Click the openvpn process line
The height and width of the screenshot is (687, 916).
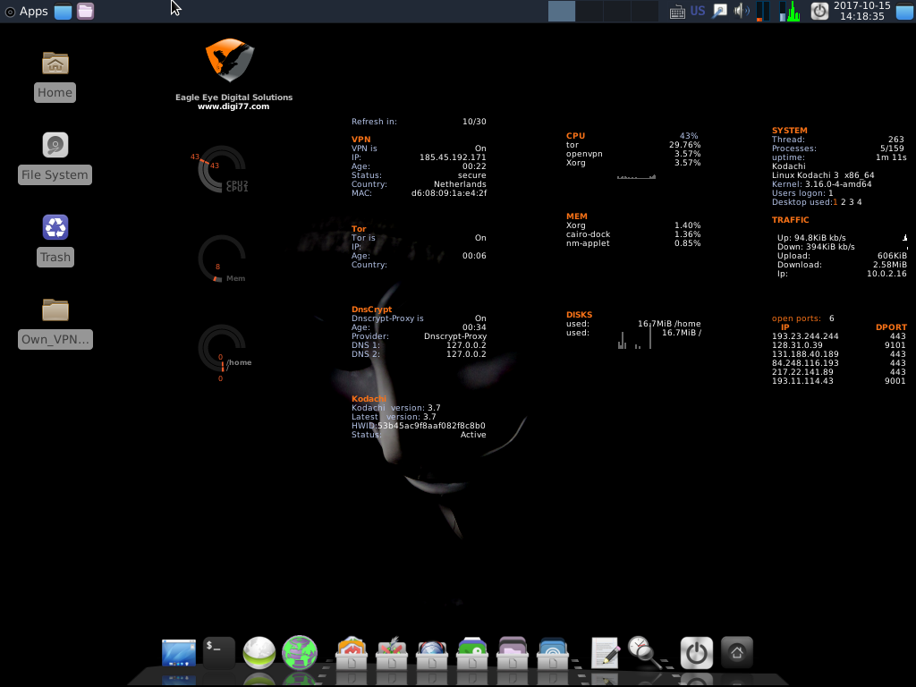coord(633,154)
